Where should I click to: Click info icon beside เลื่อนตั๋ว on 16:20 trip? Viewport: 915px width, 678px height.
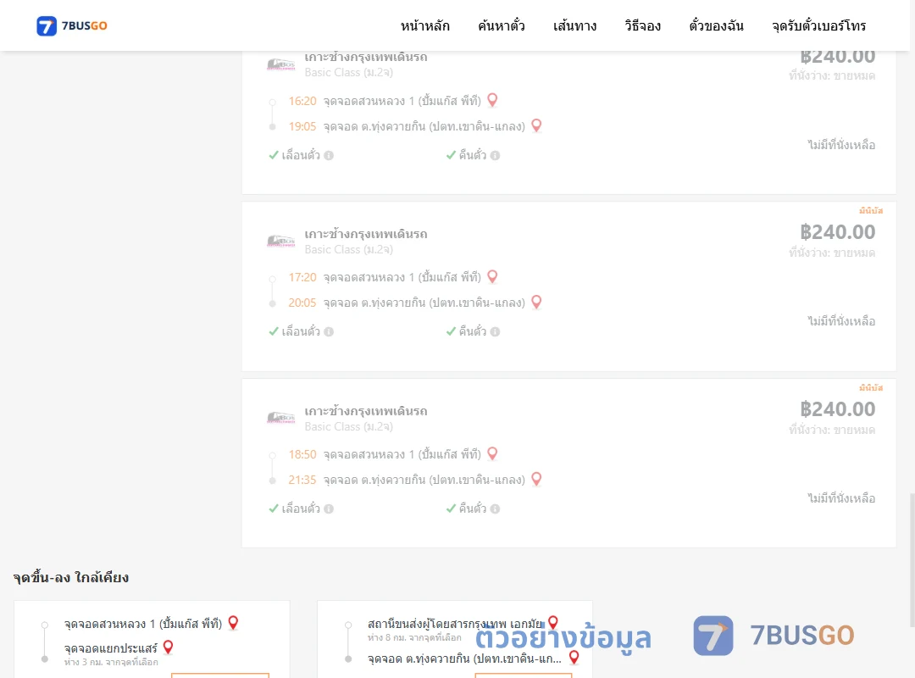(329, 155)
